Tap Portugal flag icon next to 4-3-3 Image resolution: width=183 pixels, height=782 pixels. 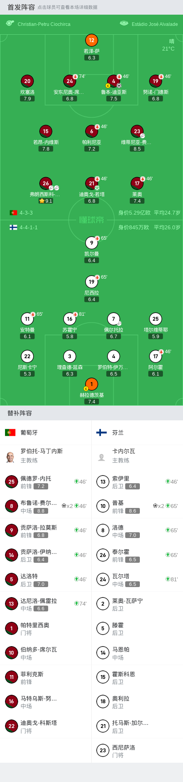click(x=13, y=213)
